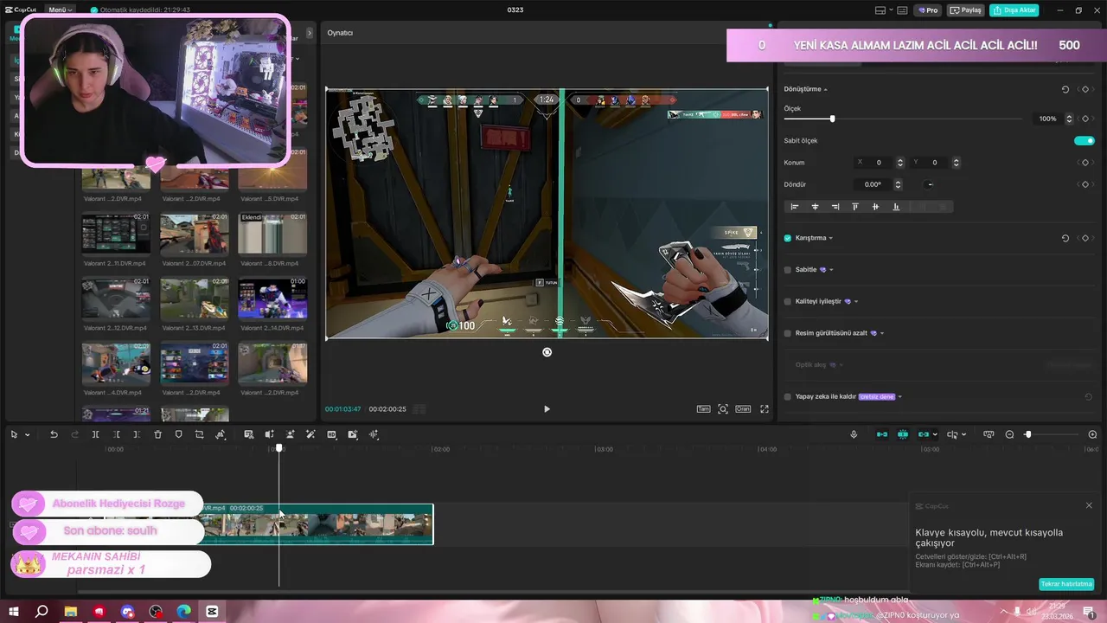Screen dimensions: 1107x623
Task: Click the mirror/flip icon next to Crop
Action: coord(221,434)
